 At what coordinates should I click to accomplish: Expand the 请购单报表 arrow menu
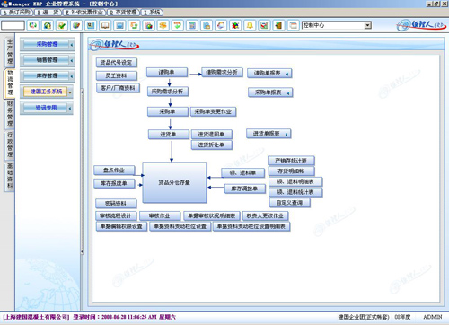pyautogui.click(x=287, y=74)
